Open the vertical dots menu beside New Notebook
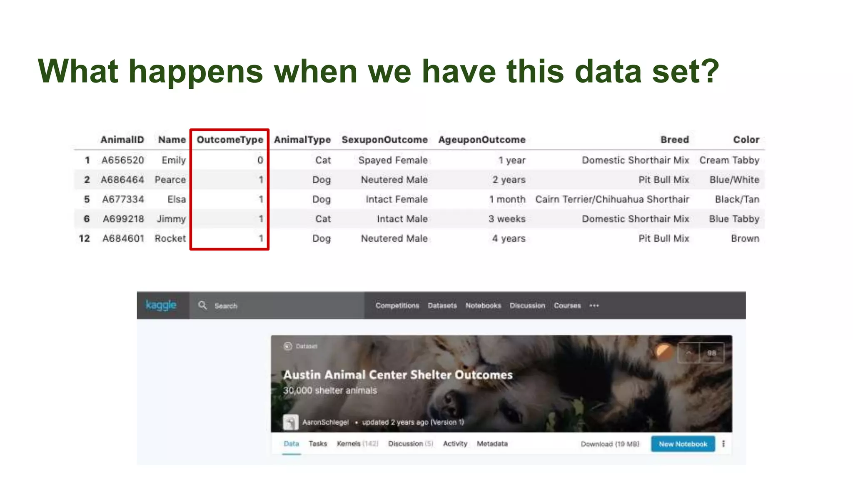This screenshot has width=853, height=480. [x=723, y=444]
